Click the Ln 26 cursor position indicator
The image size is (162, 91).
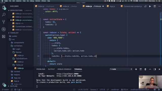point(83,89)
